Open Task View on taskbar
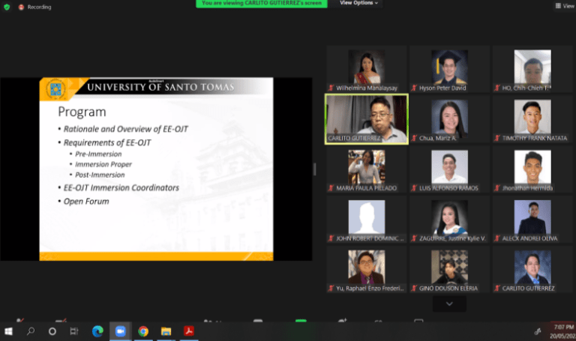The height and width of the screenshot is (341, 576). click(73, 331)
